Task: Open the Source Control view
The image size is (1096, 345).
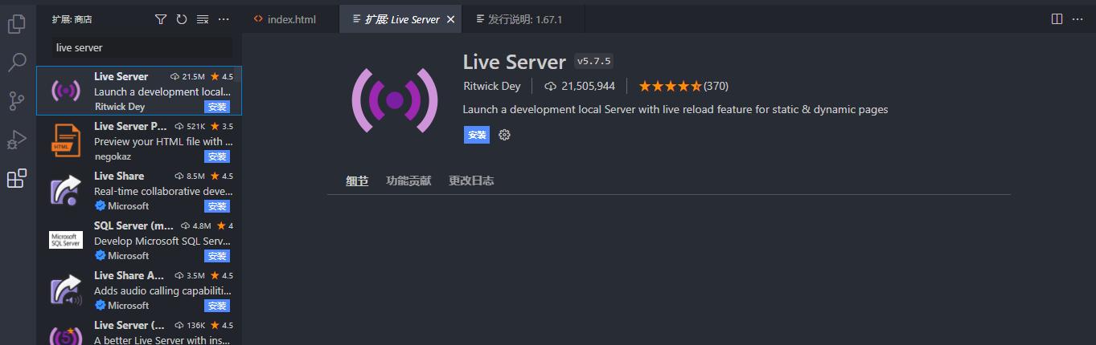Action: coord(17,101)
